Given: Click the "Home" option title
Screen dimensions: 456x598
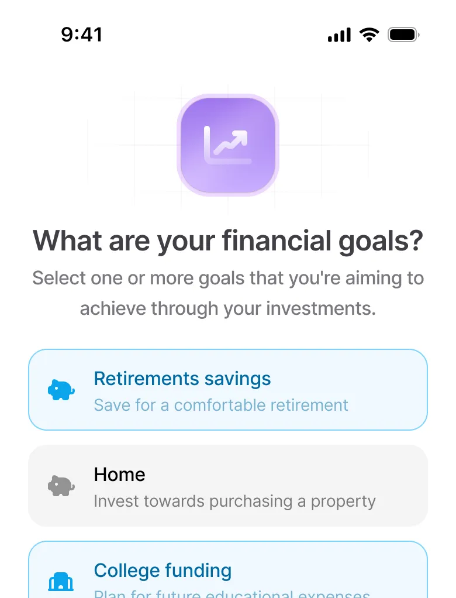Looking at the screenshot, I should click(119, 474).
